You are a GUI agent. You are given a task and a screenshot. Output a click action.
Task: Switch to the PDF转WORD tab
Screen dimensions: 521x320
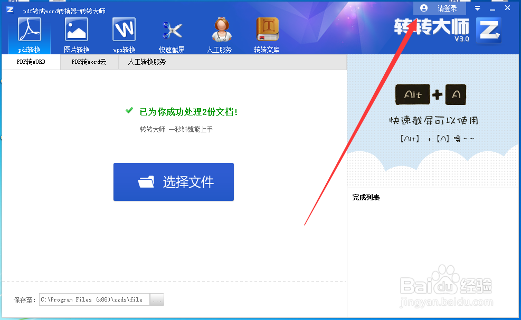(31, 62)
